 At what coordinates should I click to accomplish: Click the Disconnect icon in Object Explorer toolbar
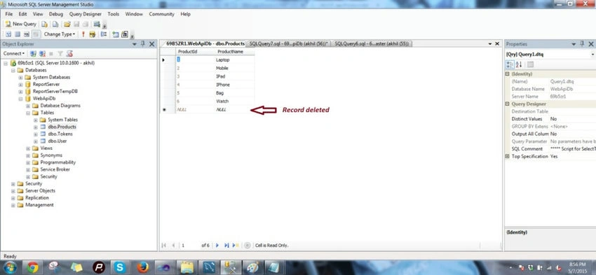coord(42,53)
